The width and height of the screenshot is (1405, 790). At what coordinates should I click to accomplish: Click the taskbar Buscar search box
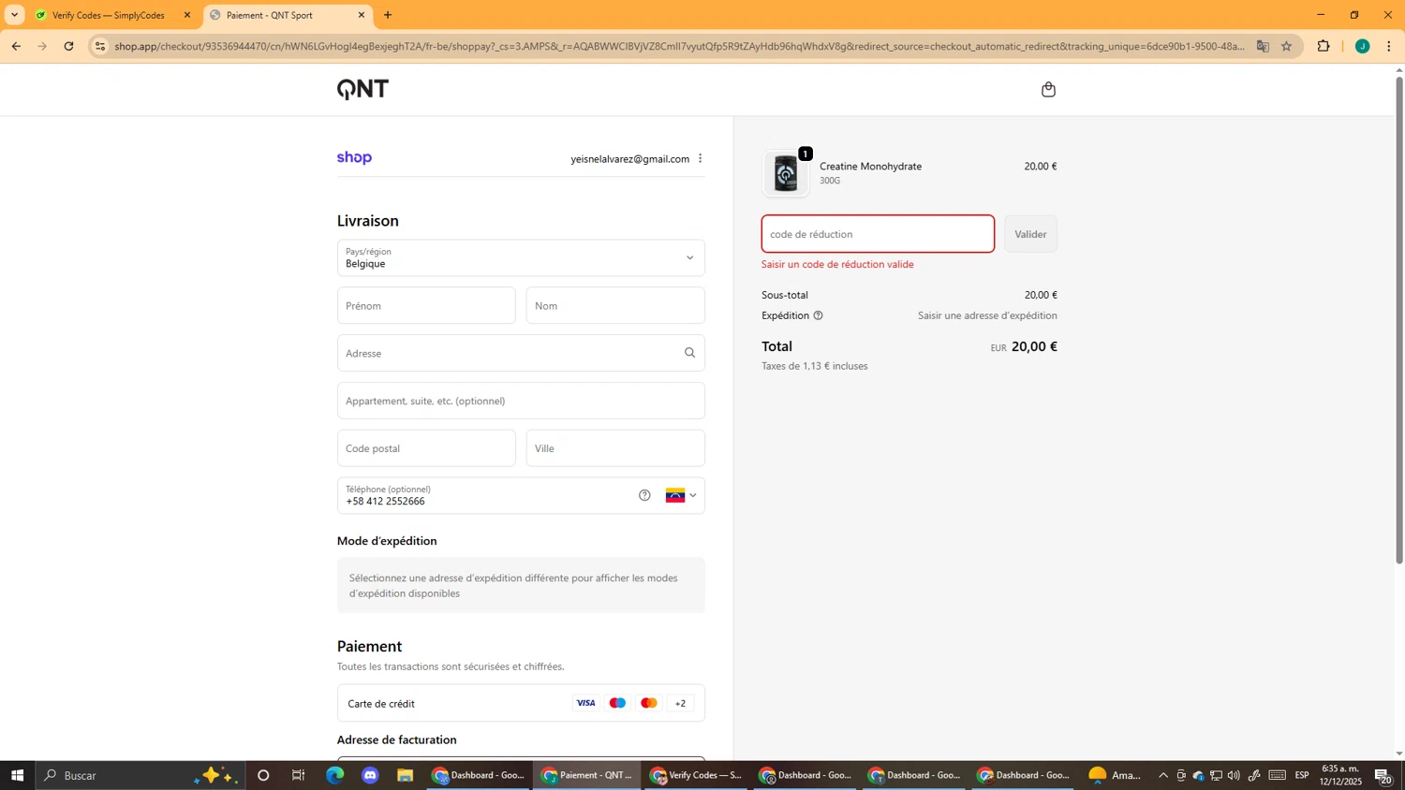tap(140, 775)
